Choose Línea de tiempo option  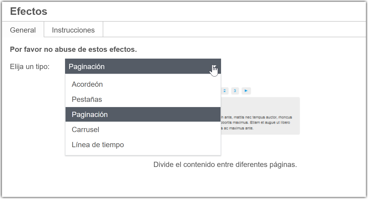click(x=98, y=145)
